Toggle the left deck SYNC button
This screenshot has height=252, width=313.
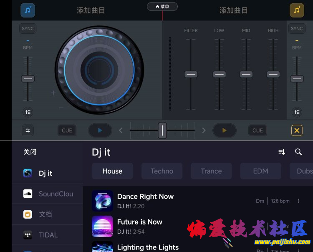pyautogui.click(x=28, y=29)
